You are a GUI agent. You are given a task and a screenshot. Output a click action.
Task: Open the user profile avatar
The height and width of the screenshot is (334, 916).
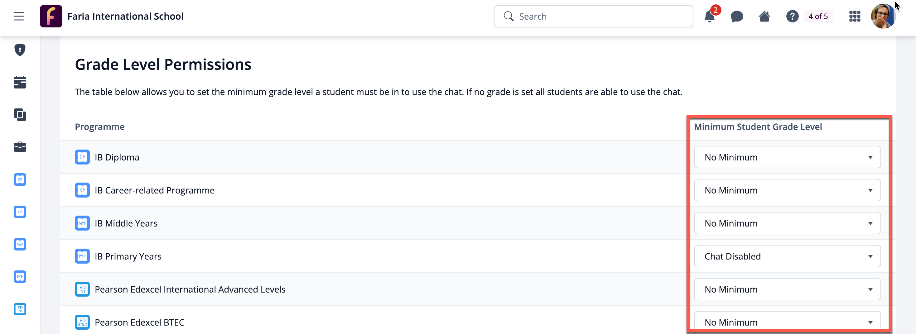[x=883, y=16]
